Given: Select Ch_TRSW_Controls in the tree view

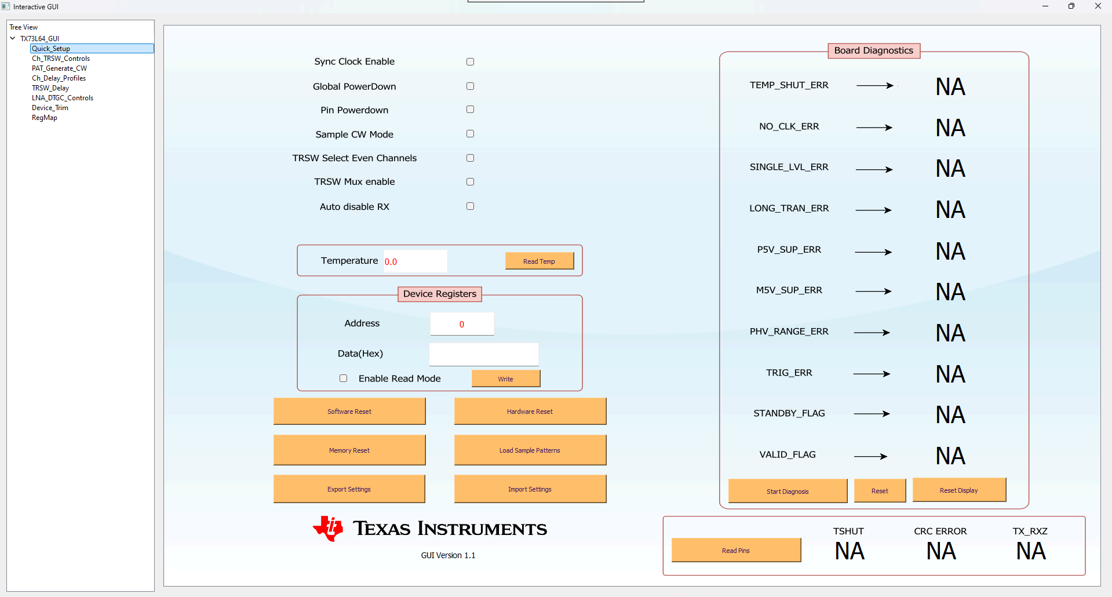Looking at the screenshot, I should coord(61,58).
